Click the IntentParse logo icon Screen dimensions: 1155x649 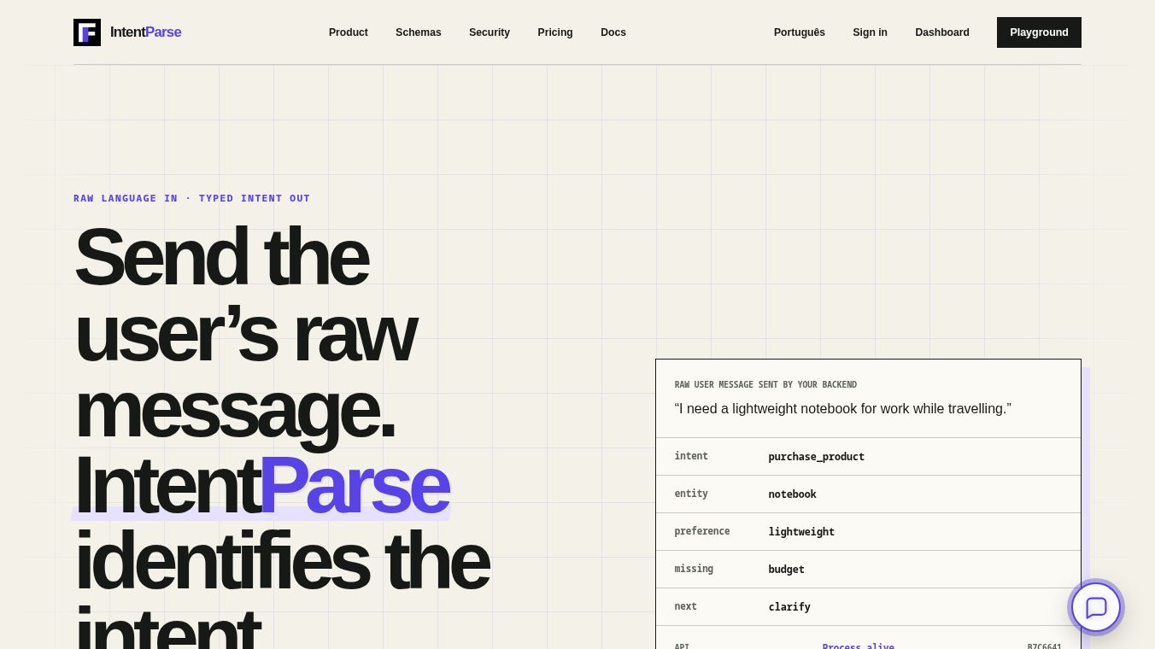point(87,32)
